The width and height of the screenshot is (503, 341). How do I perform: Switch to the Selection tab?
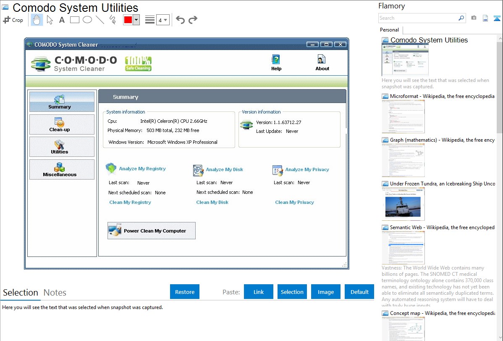(21, 293)
